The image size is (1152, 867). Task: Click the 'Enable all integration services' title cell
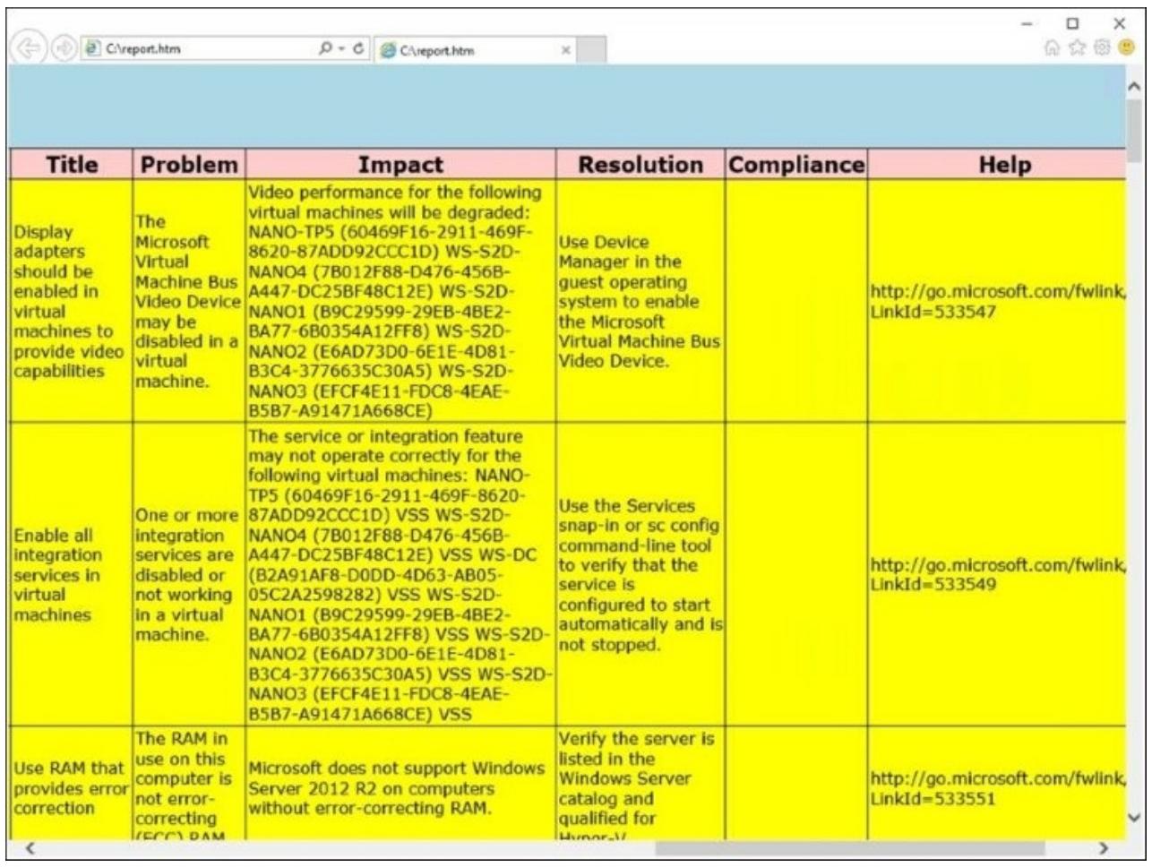pos(71,575)
